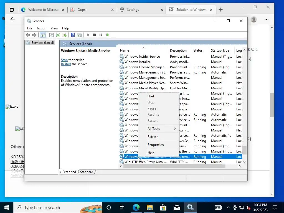The height and width of the screenshot is (213, 284).
Task: Open the Help toolbar icon with question mark
Action: (x=73, y=35)
